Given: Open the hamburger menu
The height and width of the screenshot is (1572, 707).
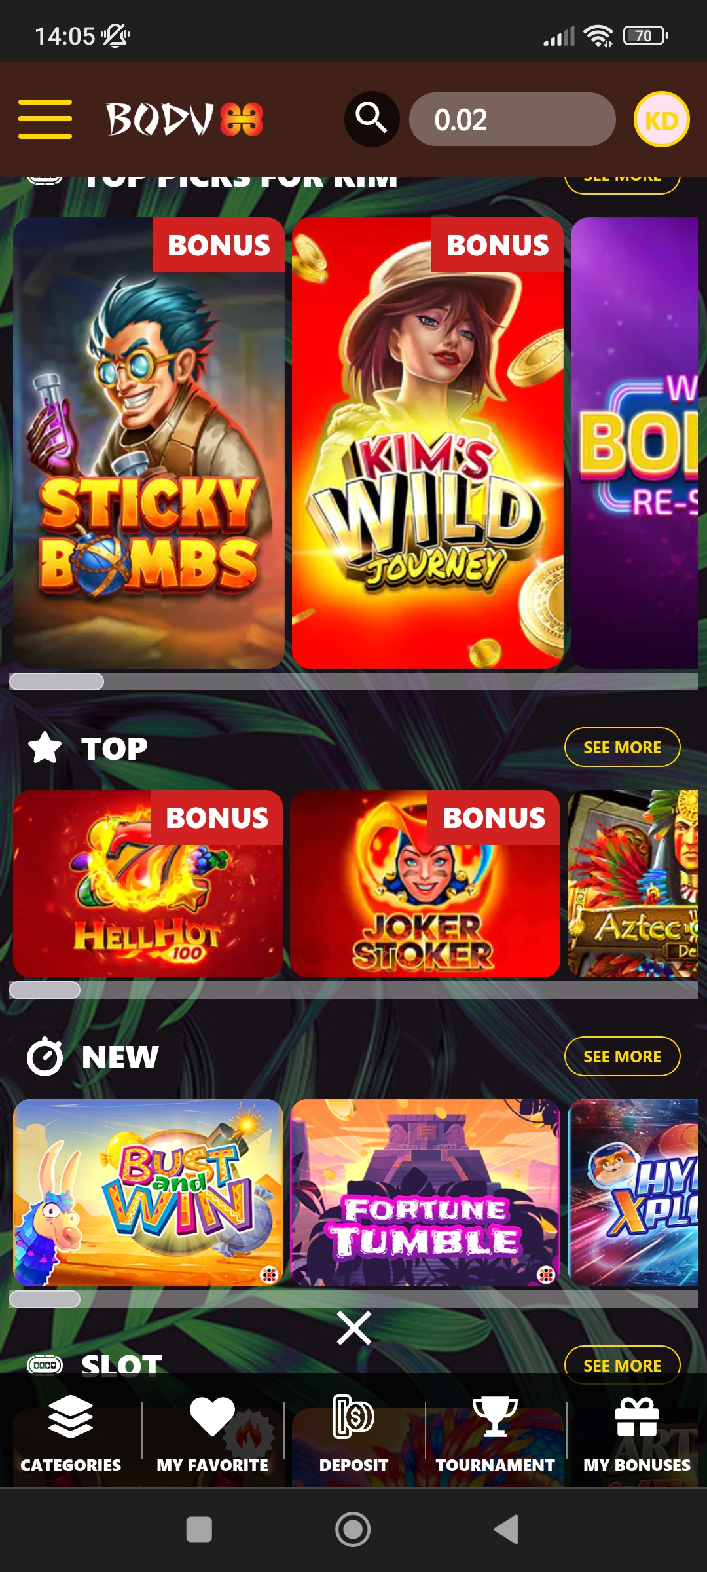Looking at the screenshot, I should pos(45,119).
